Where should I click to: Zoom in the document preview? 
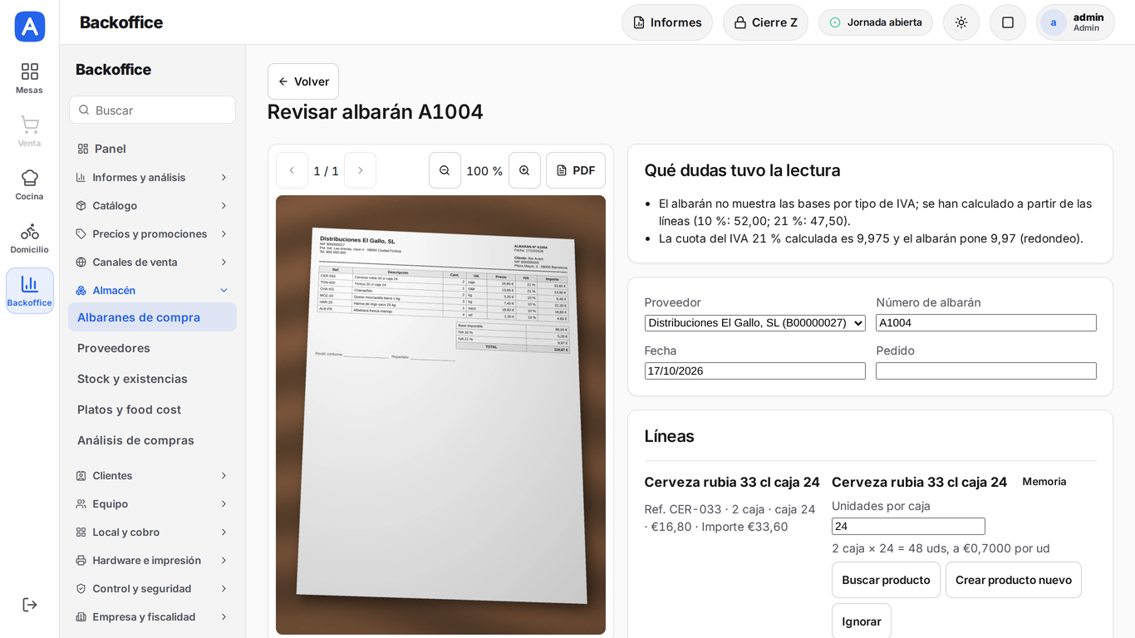pyautogui.click(x=524, y=170)
